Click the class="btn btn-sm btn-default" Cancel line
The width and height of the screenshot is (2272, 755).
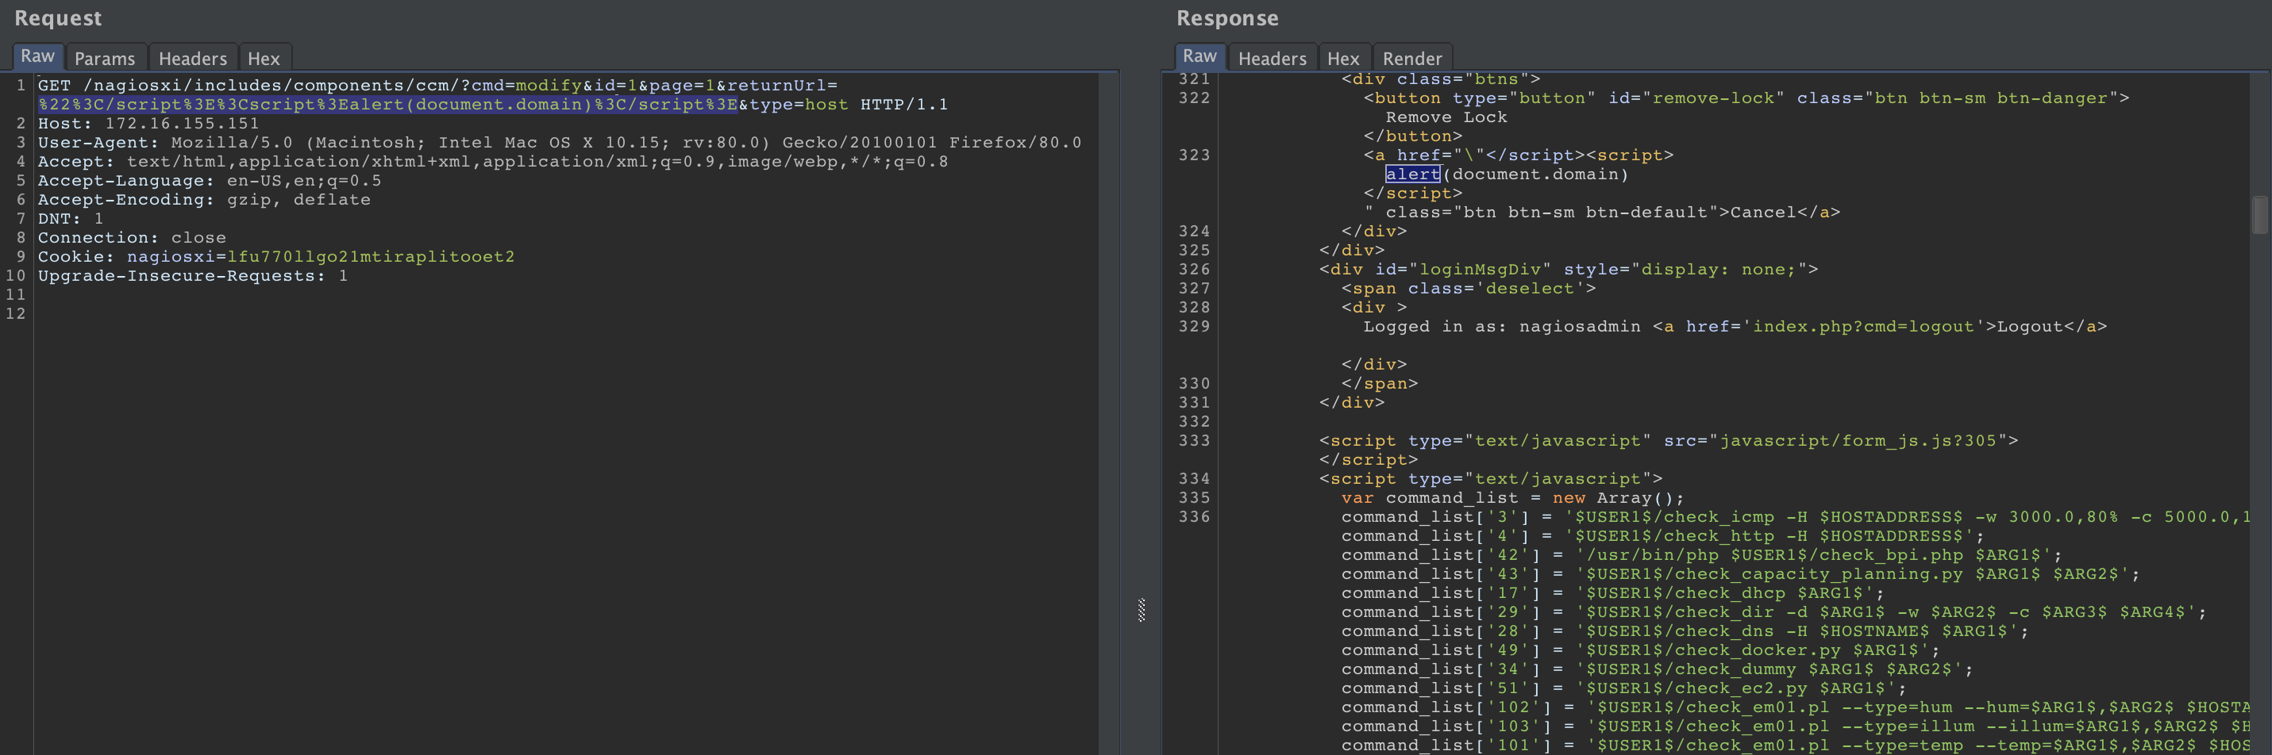(x=1602, y=213)
